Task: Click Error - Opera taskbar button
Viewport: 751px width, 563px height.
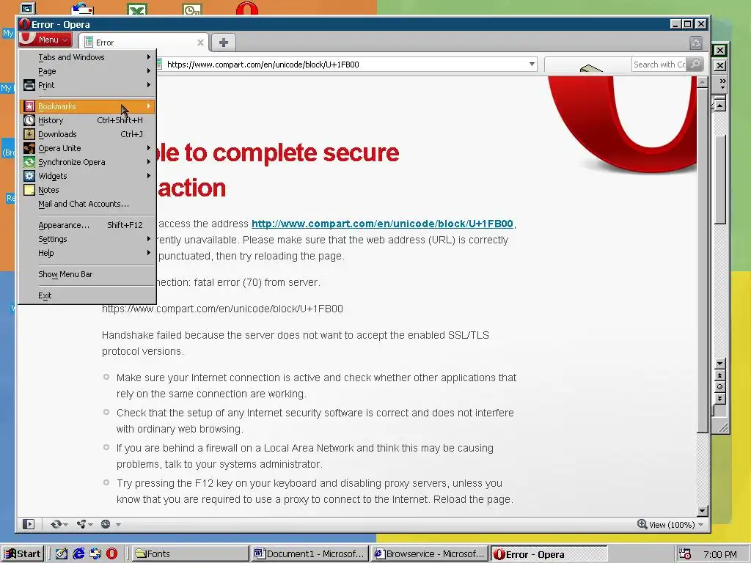Action: click(549, 554)
